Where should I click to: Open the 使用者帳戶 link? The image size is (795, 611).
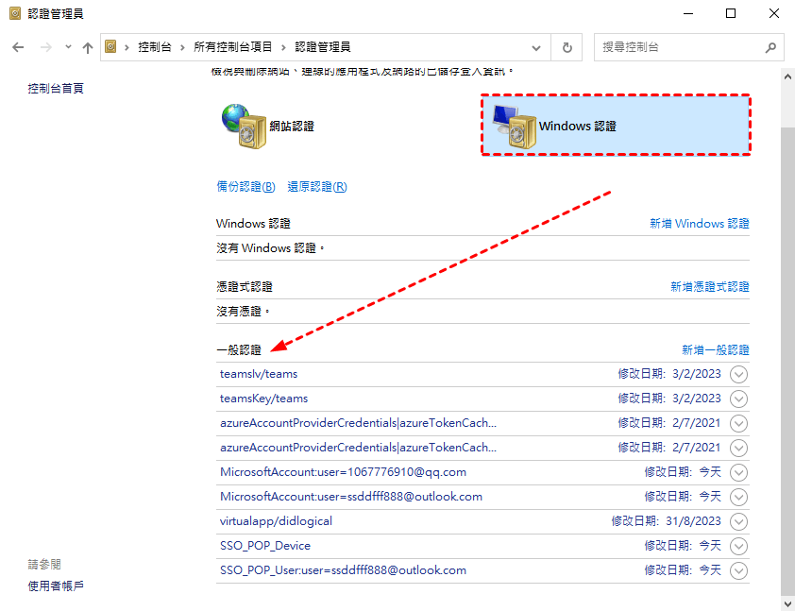(x=56, y=586)
